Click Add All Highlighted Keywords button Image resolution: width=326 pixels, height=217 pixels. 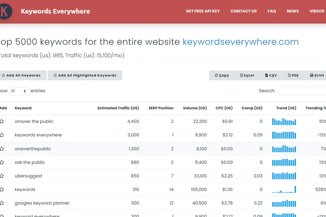[85, 75]
